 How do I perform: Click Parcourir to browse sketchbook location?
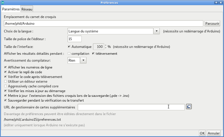[212, 24]
